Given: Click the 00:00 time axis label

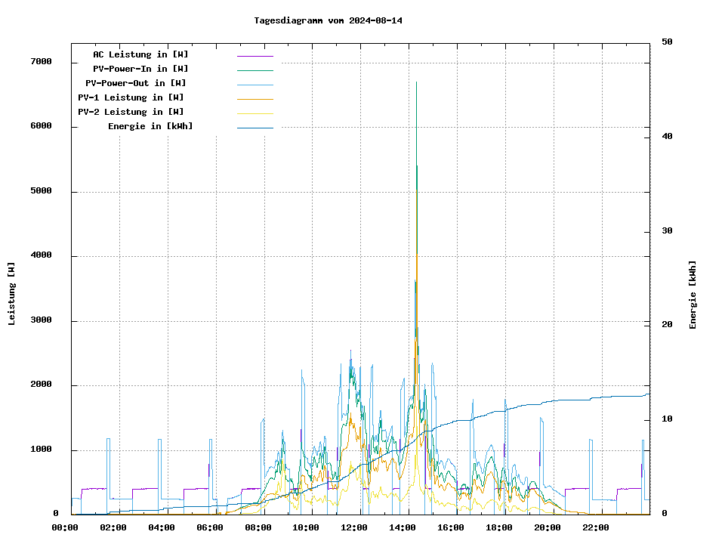Looking at the screenshot, I should pos(65,527).
